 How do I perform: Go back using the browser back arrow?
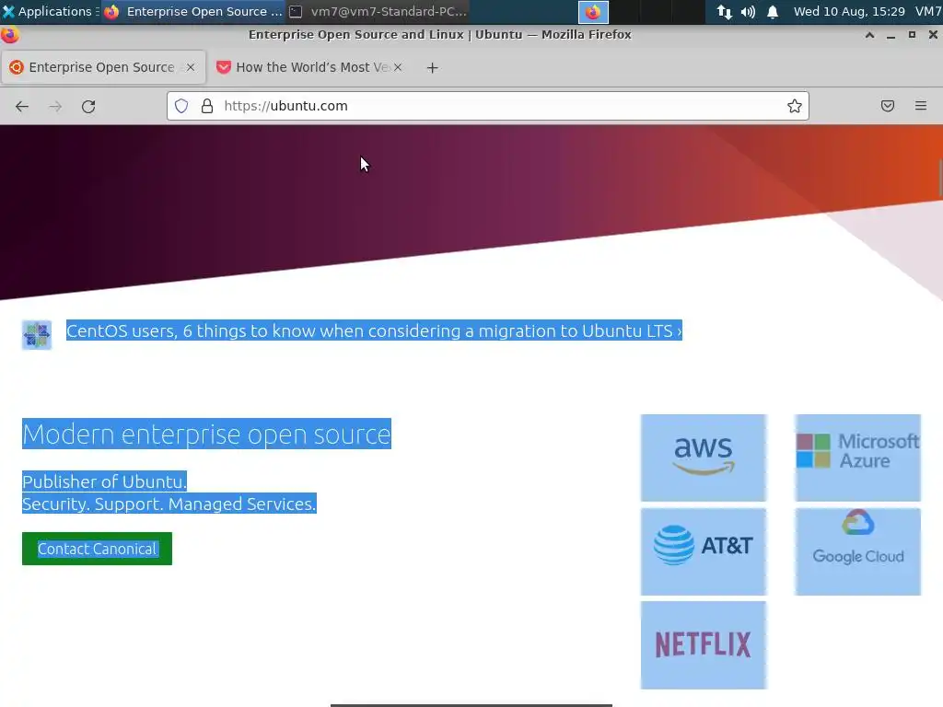[22, 107]
